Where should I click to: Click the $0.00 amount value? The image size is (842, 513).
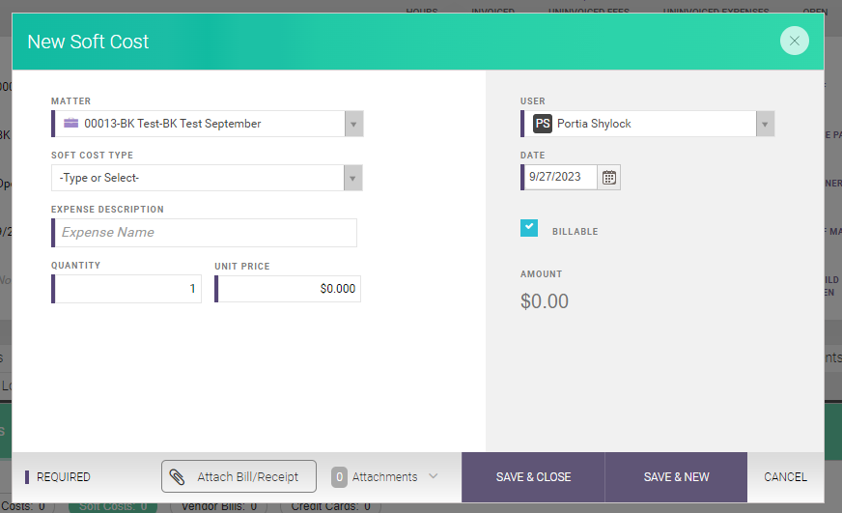pos(545,301)
